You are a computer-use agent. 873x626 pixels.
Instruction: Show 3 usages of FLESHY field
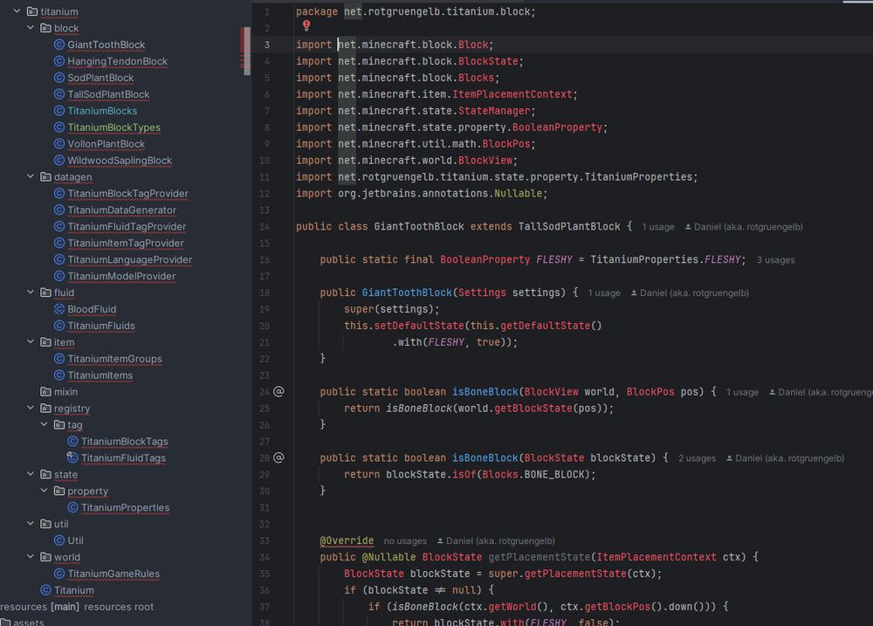(x=775, y=260)
